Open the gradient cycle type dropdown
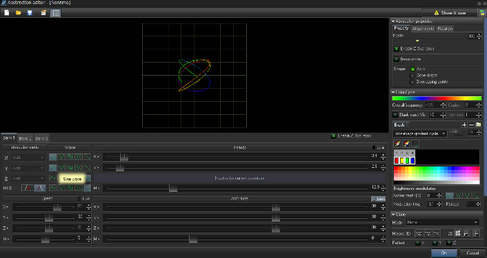 [x=420, y=133]
